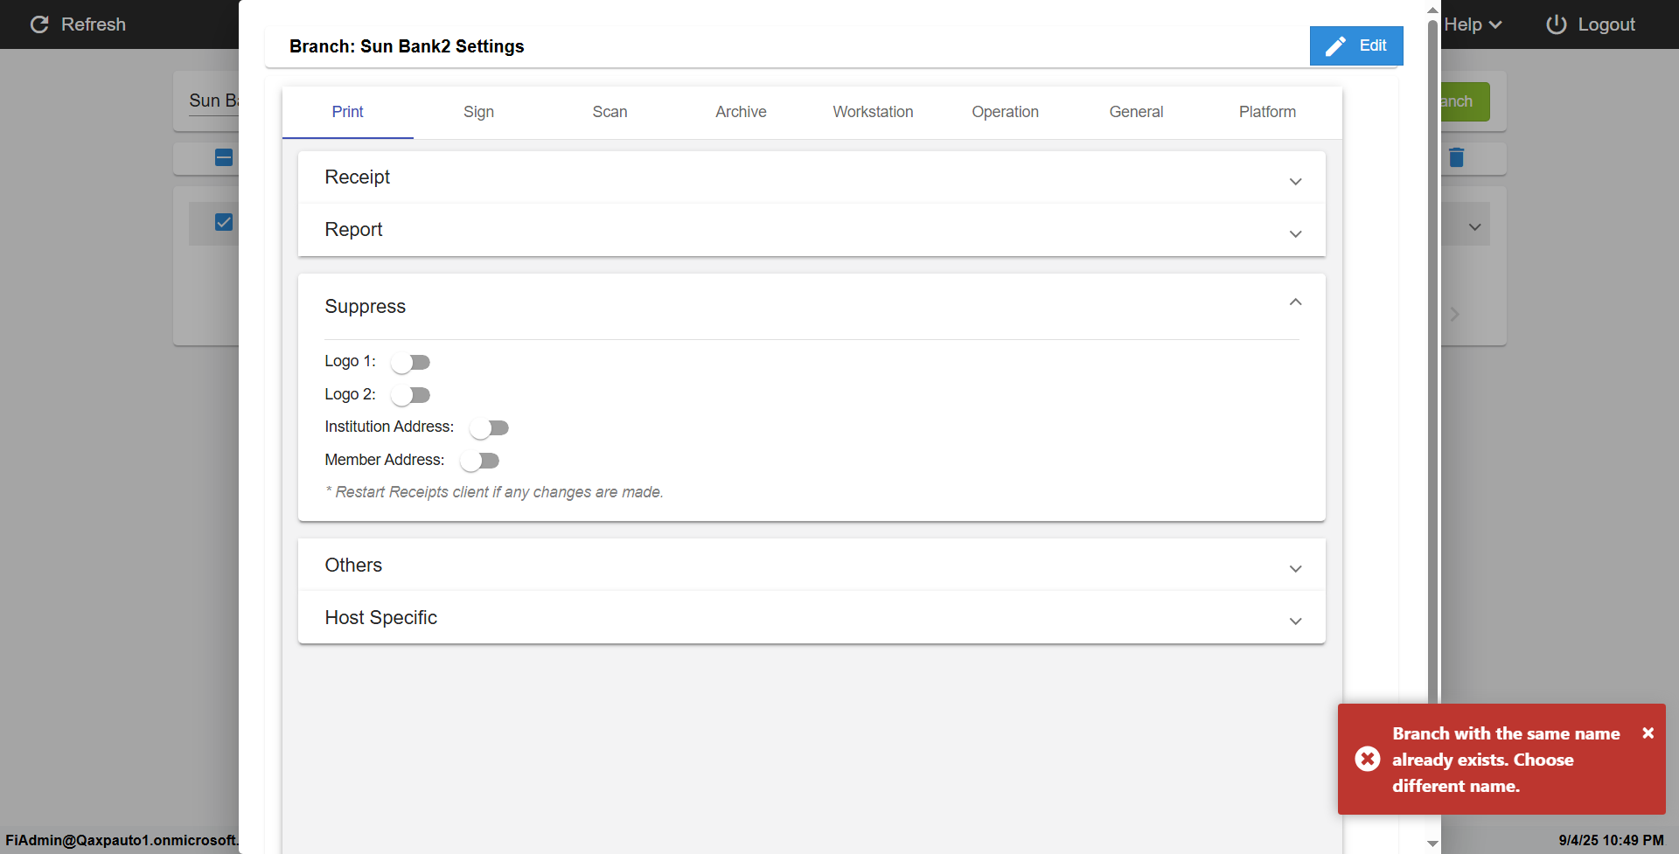The image size is (1679, 854).
Task: Open the Help menu
Action: point(1472,24)
